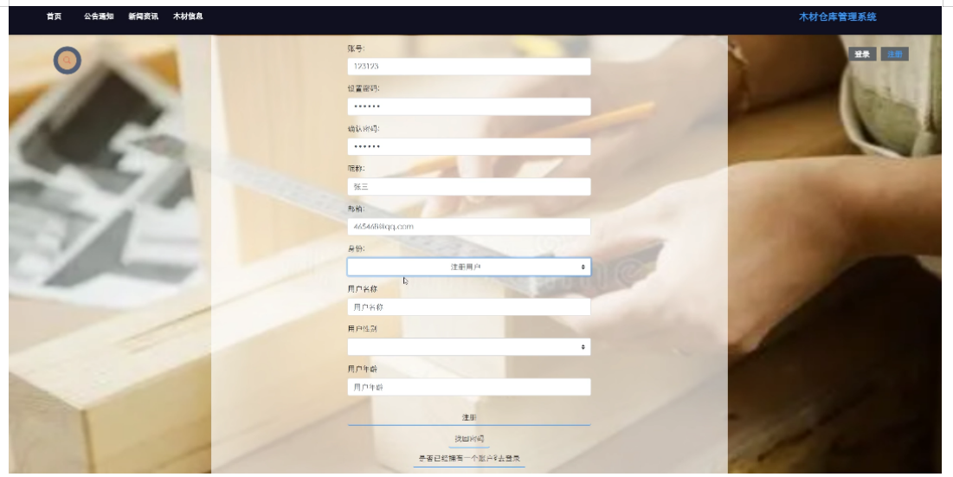
Task: Click the blue 注册 button at top right
Action: click(894, 54)
